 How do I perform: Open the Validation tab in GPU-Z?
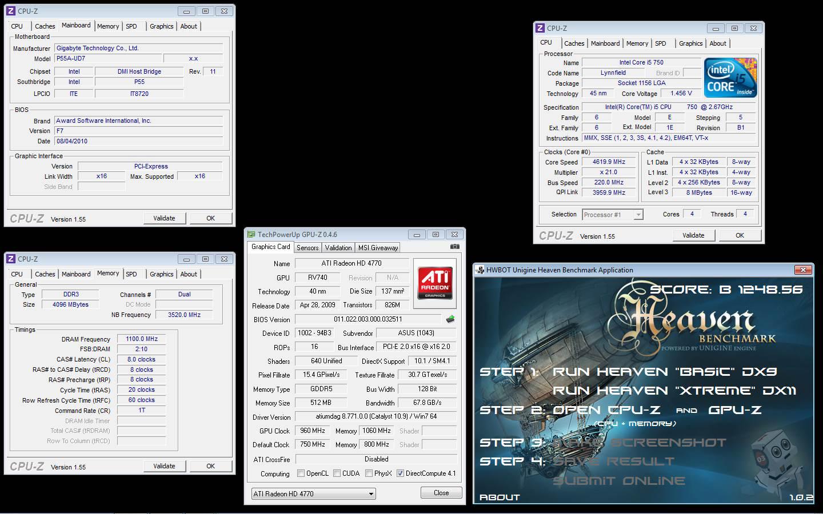coord(338,248)
